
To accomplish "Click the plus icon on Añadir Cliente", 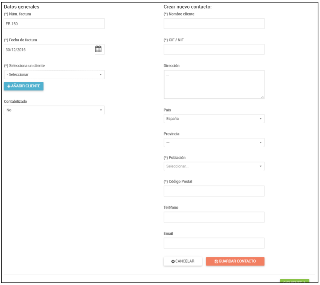I will click(9, 86).
